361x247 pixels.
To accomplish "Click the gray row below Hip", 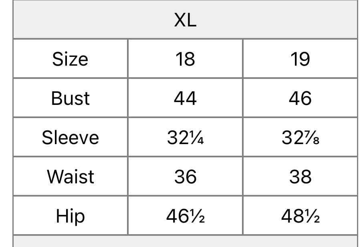I will (x=186, y=241).
